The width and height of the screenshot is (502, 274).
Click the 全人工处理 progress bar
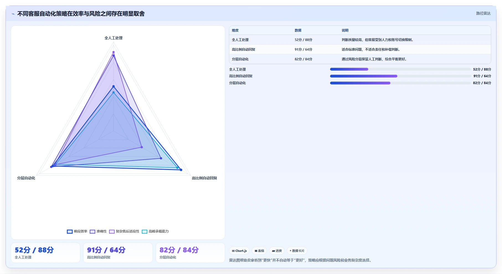coord(400,69)
